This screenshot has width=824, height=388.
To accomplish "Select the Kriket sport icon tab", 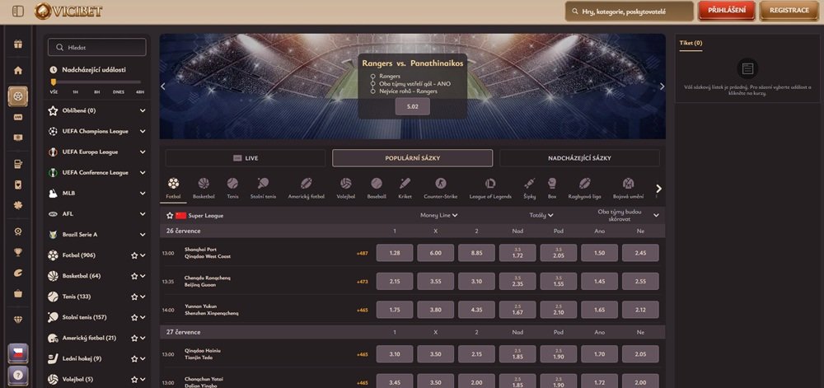I will point(405,189).
